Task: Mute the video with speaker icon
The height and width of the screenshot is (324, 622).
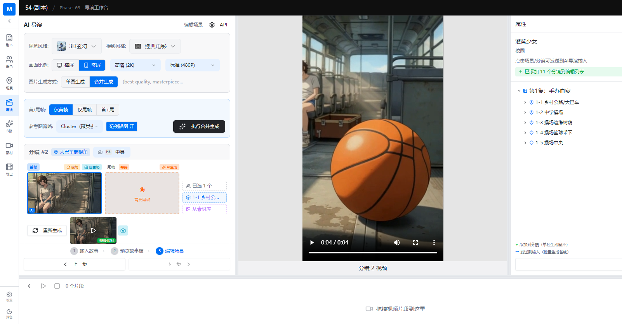Action: click(396, 243)
